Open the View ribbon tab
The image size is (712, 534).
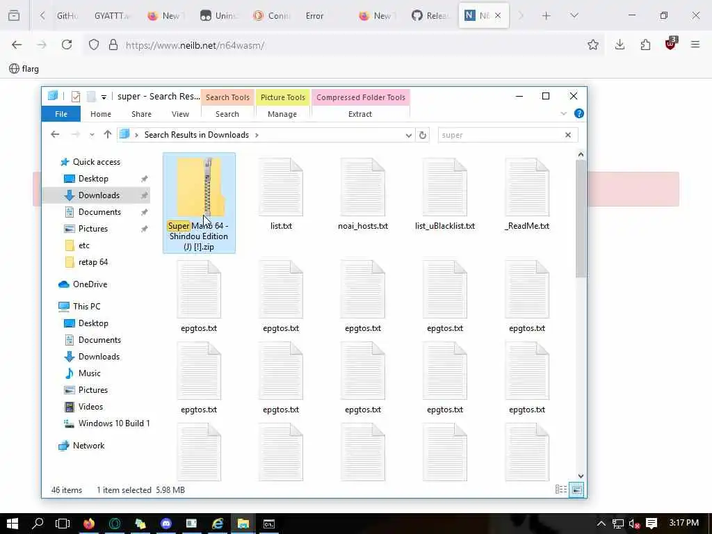(x=180, y=114)
